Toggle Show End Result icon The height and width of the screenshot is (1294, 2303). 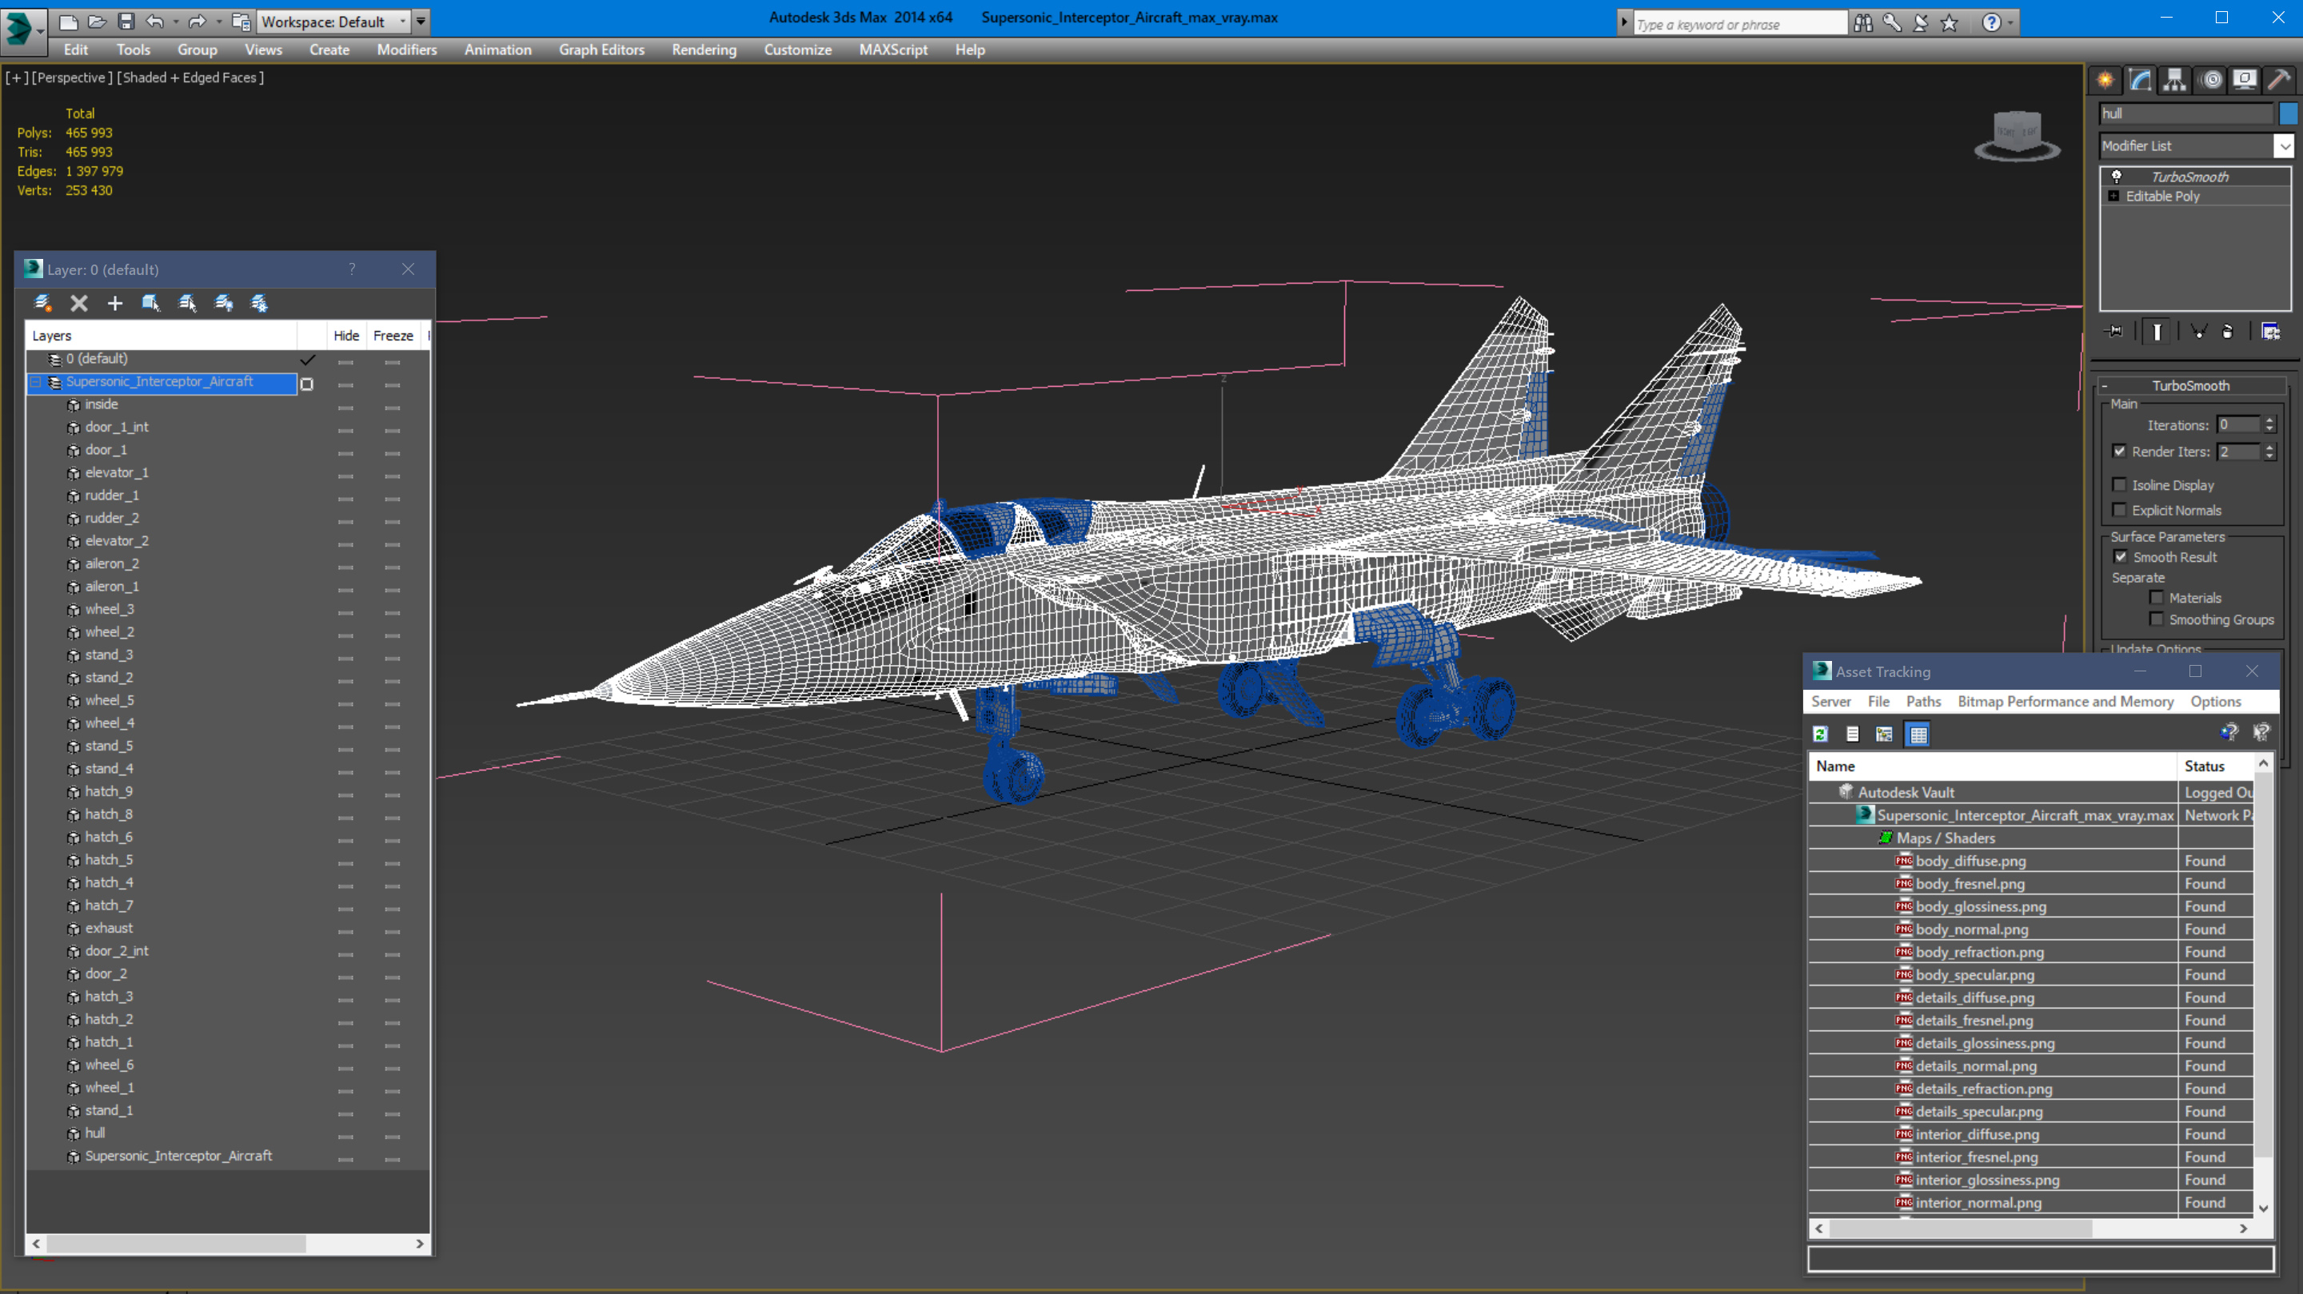tap(2157, 332)
